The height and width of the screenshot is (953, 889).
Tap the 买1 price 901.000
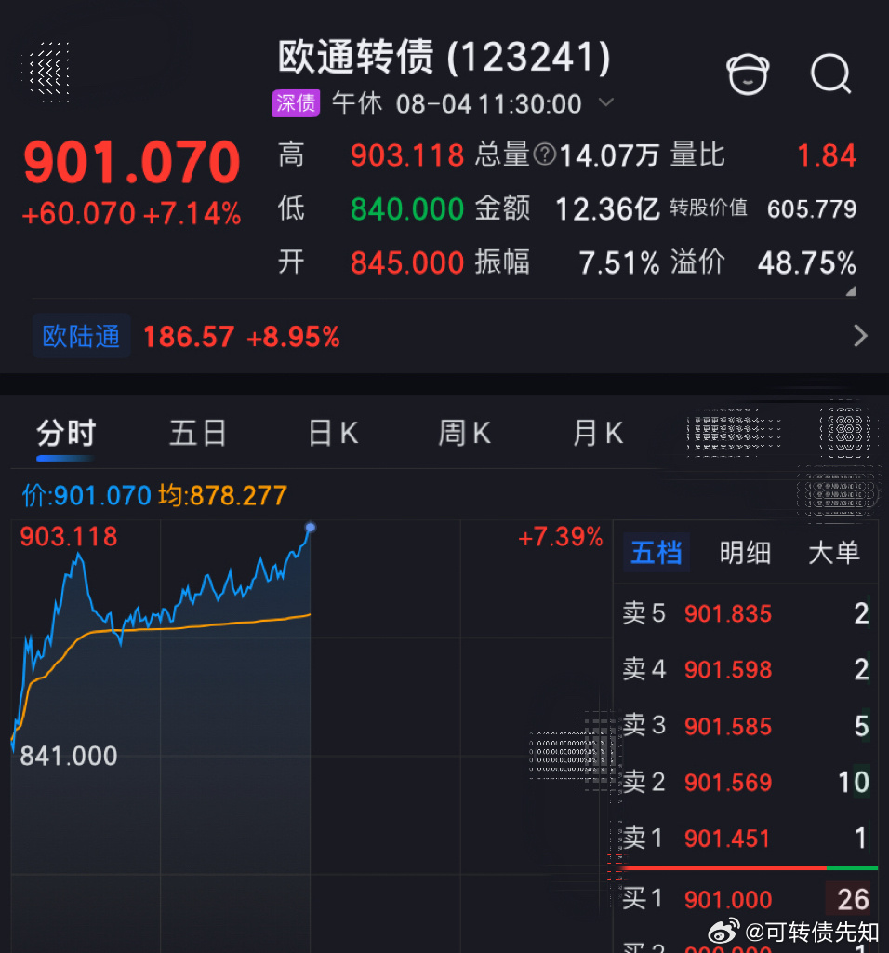point(727,900)
